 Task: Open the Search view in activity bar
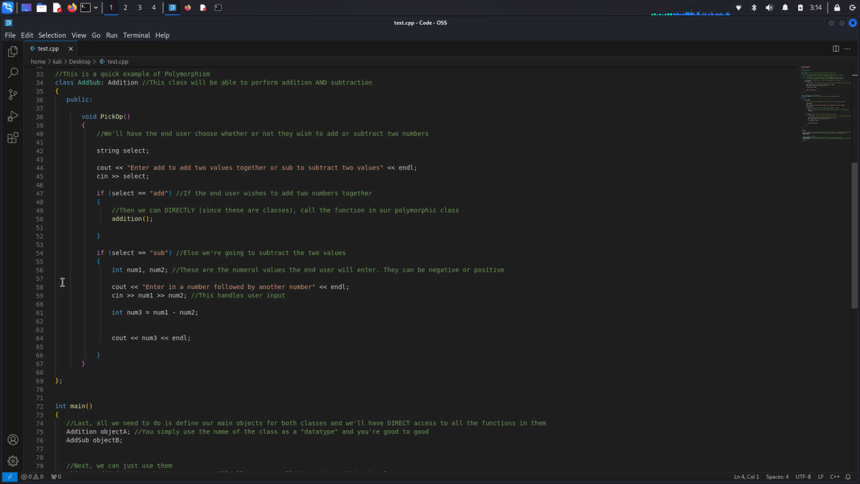click(13, 73)
